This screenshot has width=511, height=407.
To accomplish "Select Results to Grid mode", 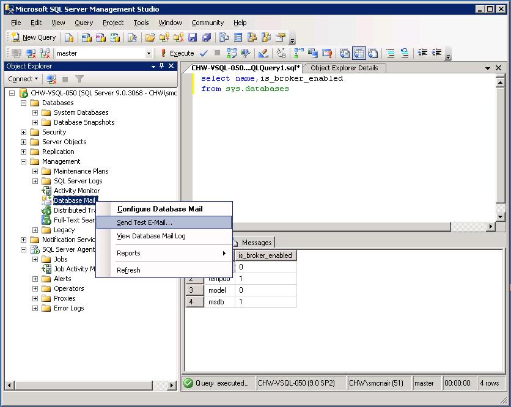I will coord(359,53).
